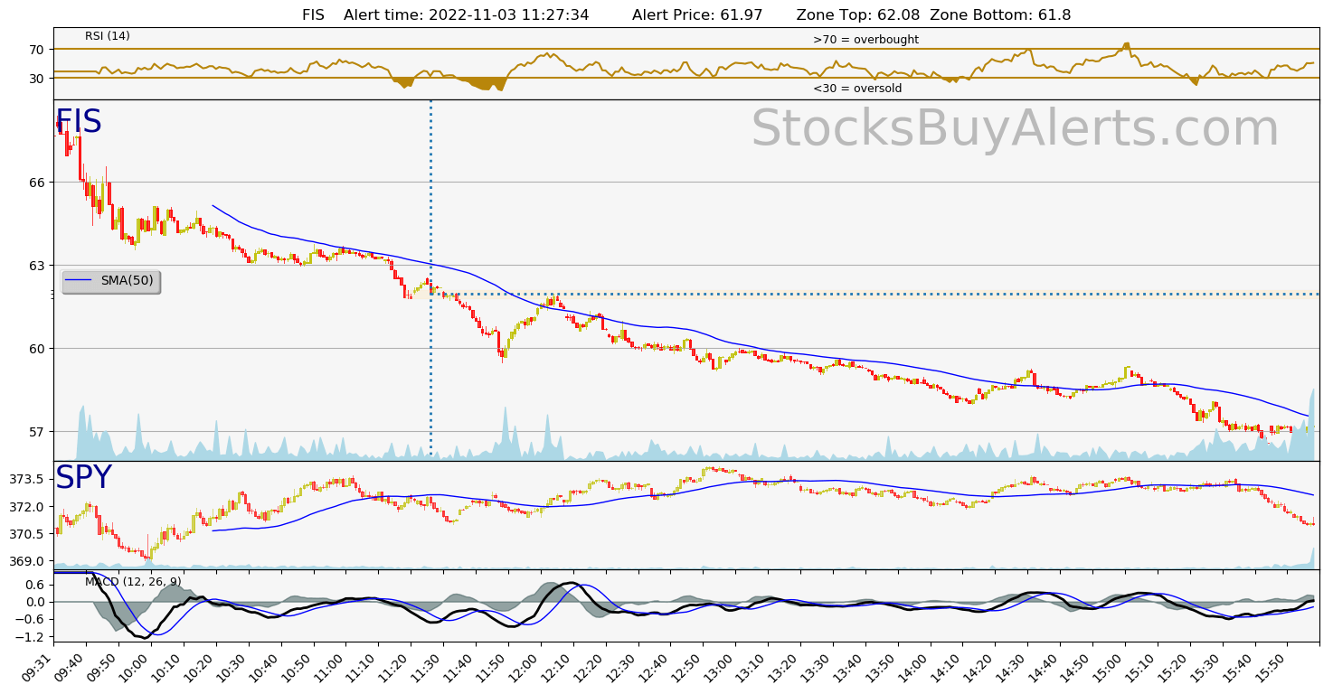The width and height of the screenshot is (1333, 694).
Task: Click the FIS title ticker at top
Action: (x=313, y=14)
